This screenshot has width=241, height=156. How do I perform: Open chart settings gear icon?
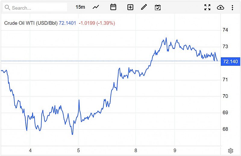pos(231,151)
